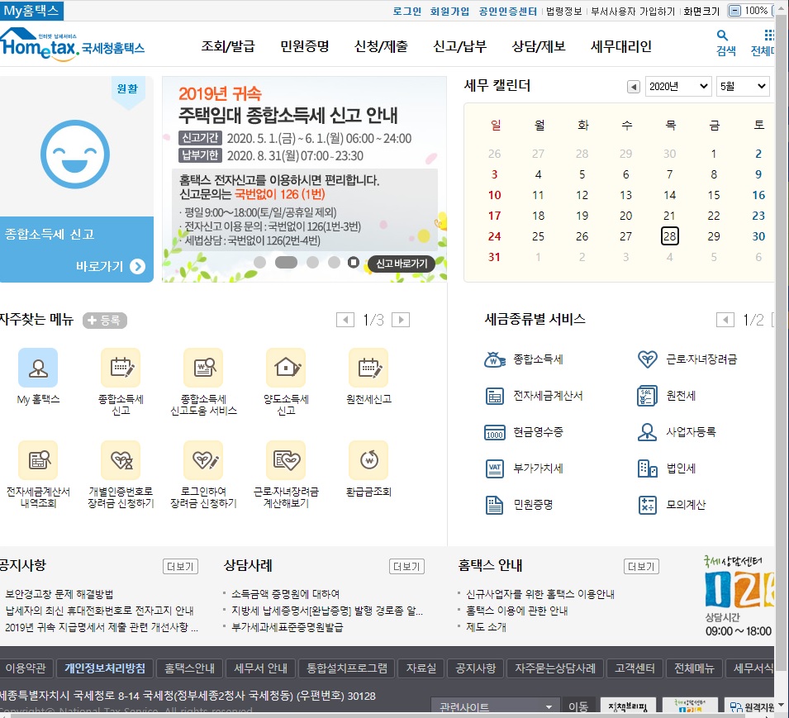Click the 신고바로가기 button on banner
The image size is (789, 718).
(402, 263)
